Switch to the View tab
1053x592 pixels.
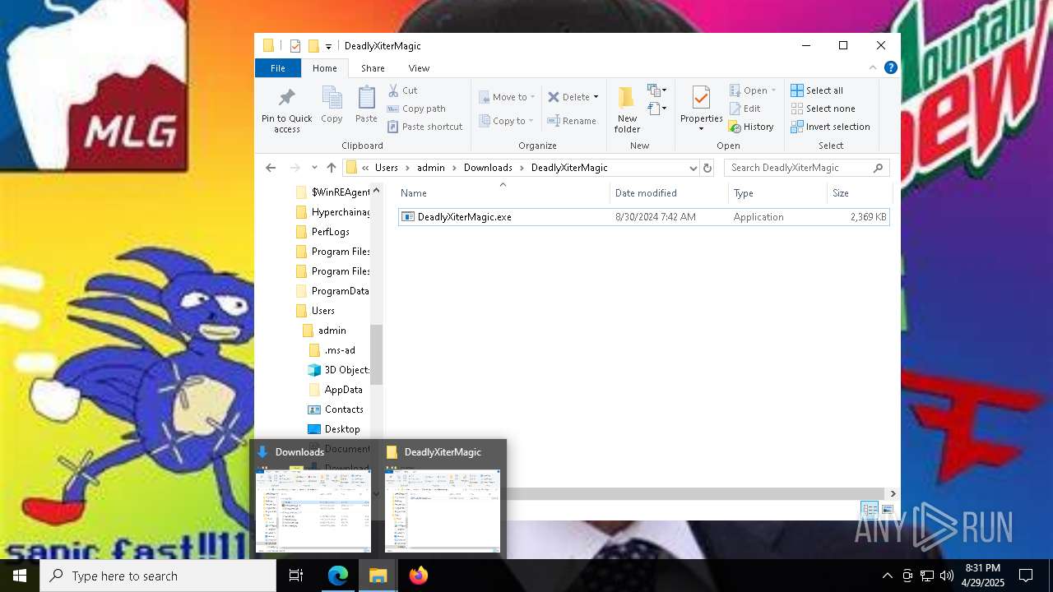(x=419, y=68)
